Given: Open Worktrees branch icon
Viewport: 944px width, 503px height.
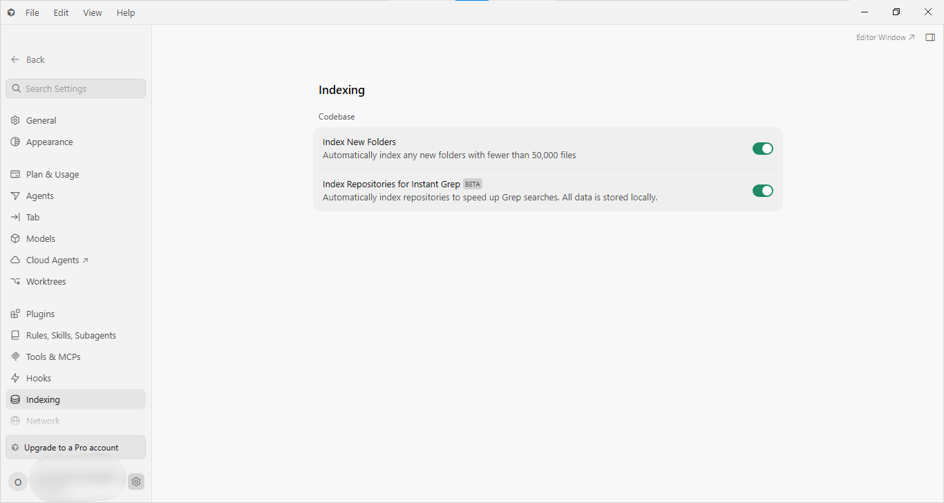Looking at the screenshot, I should coord(15,281).
